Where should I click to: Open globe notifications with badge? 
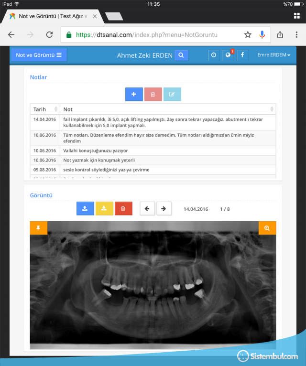pos(228,55)
